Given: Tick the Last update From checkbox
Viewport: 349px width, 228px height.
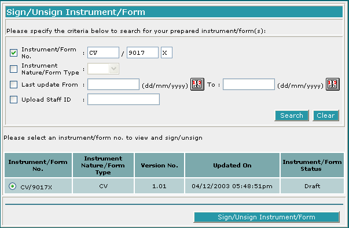Looking at the screenshot, I should (x=13, y=85).
